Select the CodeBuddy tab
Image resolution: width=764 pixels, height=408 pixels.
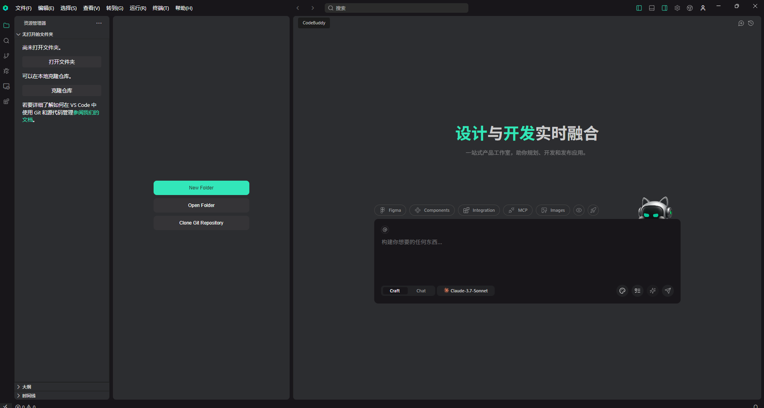(314, 23)
